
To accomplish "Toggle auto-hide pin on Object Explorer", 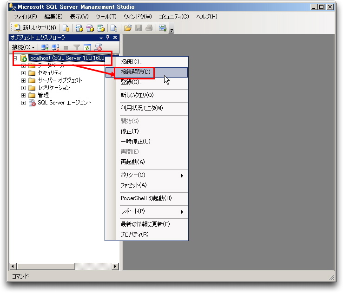I will [x=108, y=38].
